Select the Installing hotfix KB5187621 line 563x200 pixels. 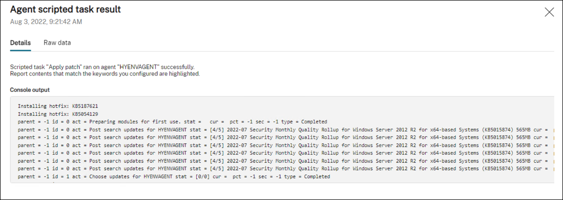(x=58, y=106)
